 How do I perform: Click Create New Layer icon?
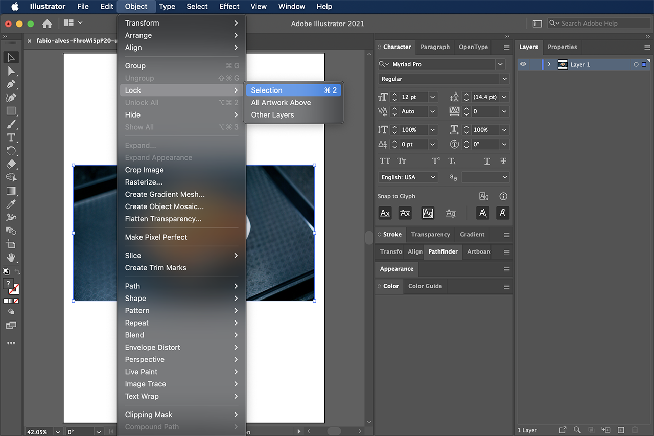[x=621, y=430]
